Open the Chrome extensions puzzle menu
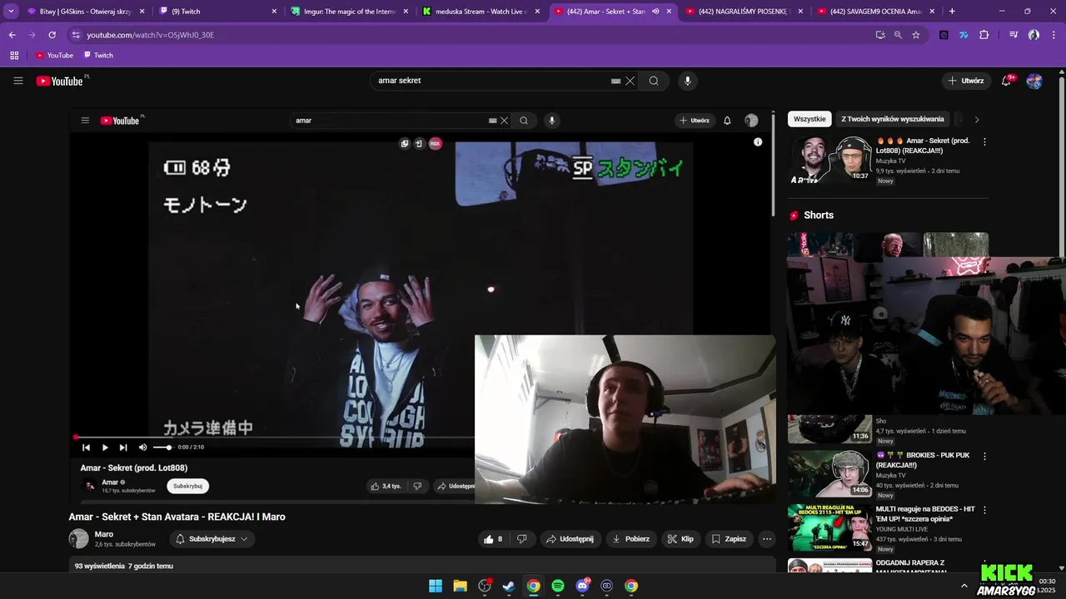 (x=984, y=35)
